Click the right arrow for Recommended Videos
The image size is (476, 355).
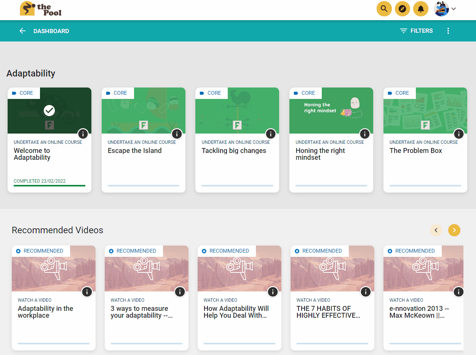[454, 230]
